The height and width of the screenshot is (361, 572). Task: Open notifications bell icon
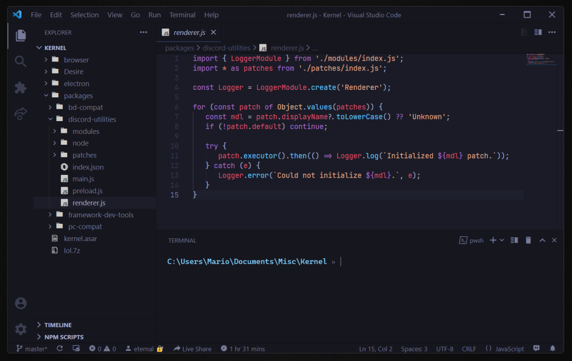pyautogui.click(x=553, y=349)
